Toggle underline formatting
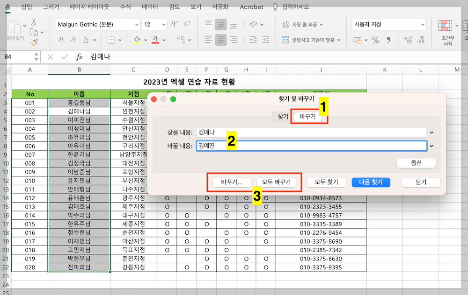The width and height of the screenshot is (468, 295). point(86,39)
